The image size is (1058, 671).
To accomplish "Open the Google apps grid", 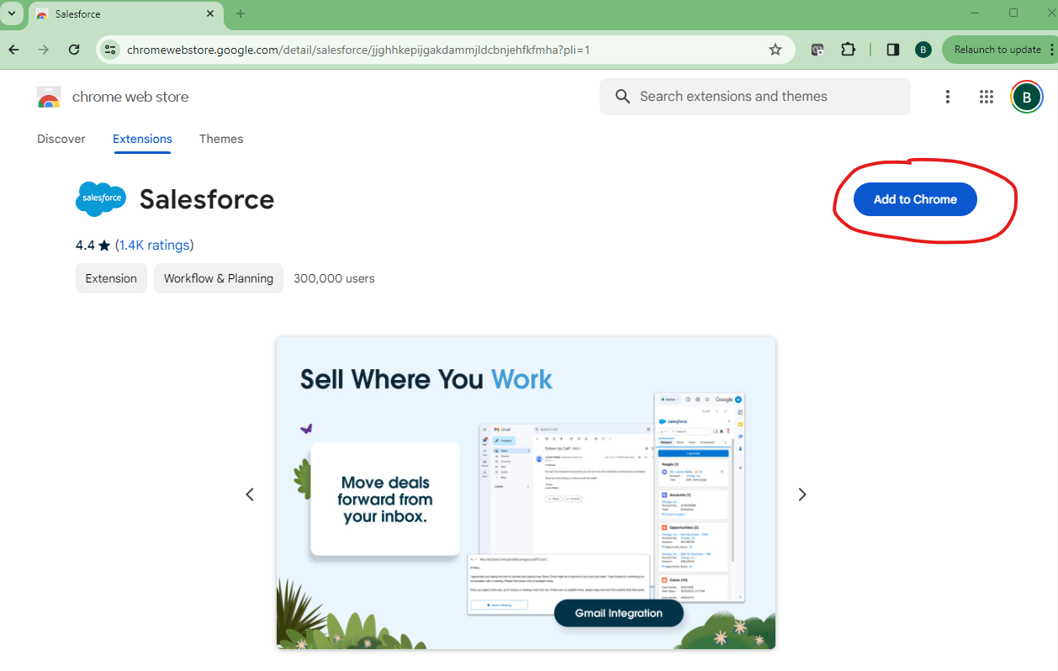I will click(987, 97).
